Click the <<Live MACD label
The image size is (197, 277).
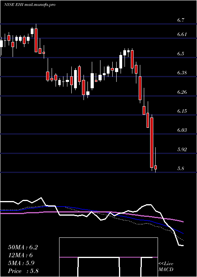(166, 266)
